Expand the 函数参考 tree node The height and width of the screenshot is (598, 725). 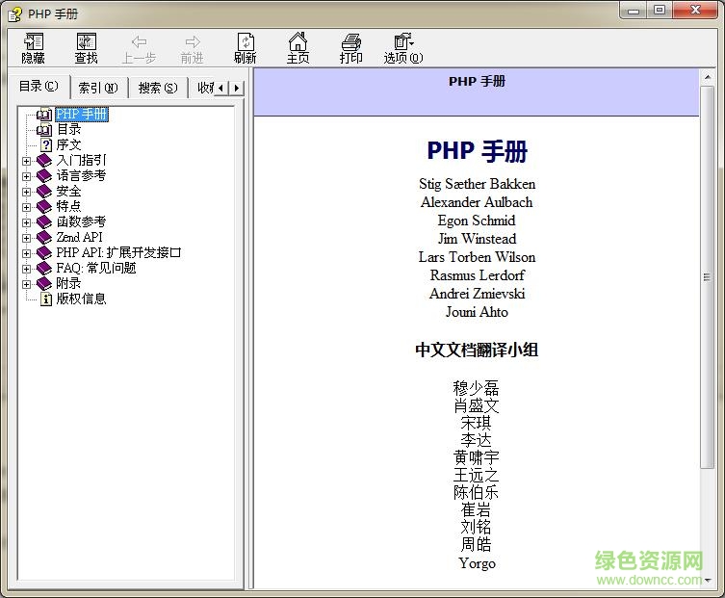(26, 222)
